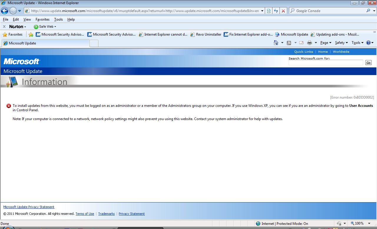The image size is (377, 229).
Task: Print the page with the printer icon
Action: pyautogui.click(x=309, y=43)
